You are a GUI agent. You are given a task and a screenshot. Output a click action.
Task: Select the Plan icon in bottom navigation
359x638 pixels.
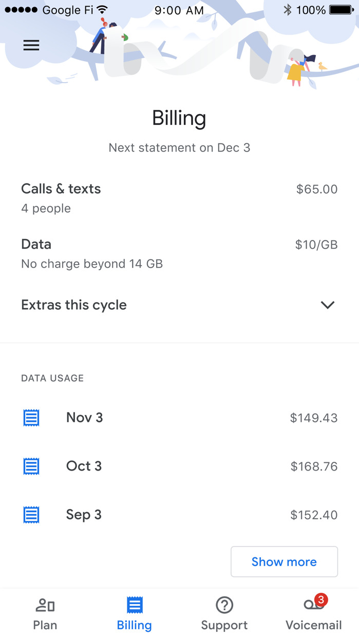pyautogui.click(x=45, y=606)
